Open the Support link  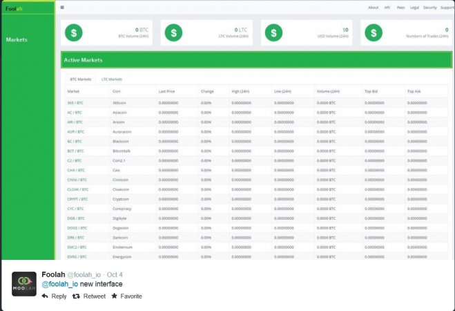447,8
